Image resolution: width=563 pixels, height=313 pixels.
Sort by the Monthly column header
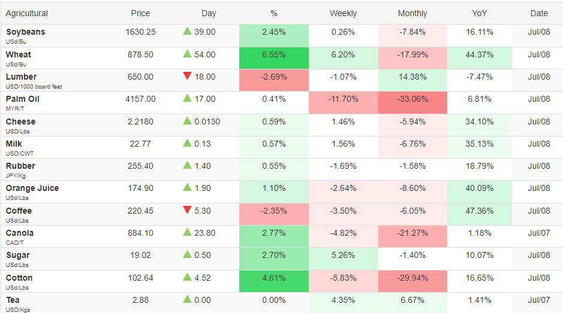coord(412,13)
